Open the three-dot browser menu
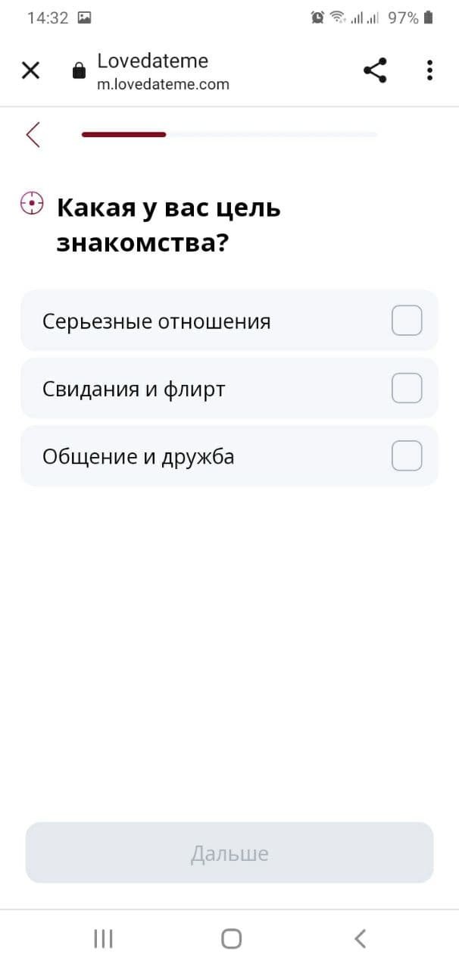The width and height of the screenshot is (459, 970). (x=429, y=70)
